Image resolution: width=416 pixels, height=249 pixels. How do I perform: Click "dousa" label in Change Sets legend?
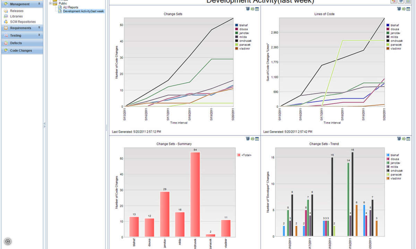point(244,29)
